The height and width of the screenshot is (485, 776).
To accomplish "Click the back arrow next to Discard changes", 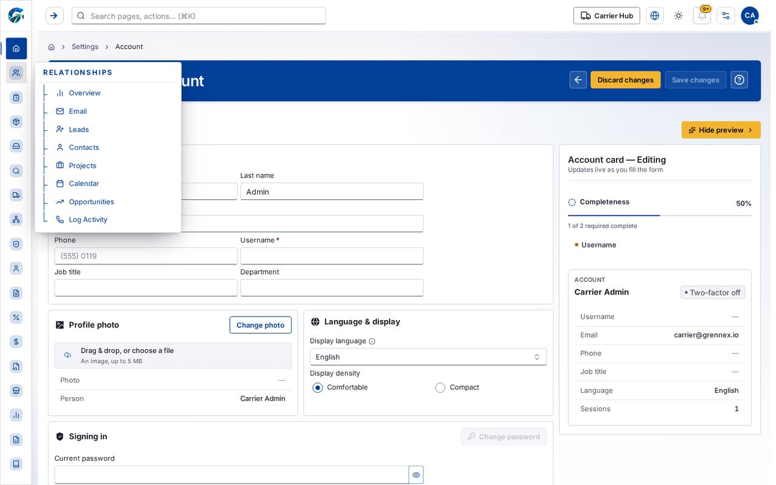I will pyautogui.click(x=578, y=80).
